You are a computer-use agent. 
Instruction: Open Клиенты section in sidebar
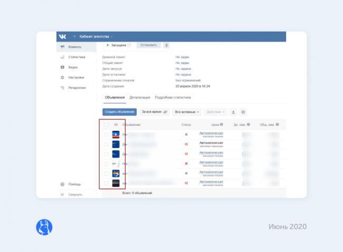click(75, 47)
